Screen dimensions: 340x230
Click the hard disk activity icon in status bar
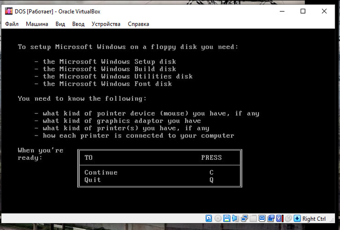click(x=209, y=219)
